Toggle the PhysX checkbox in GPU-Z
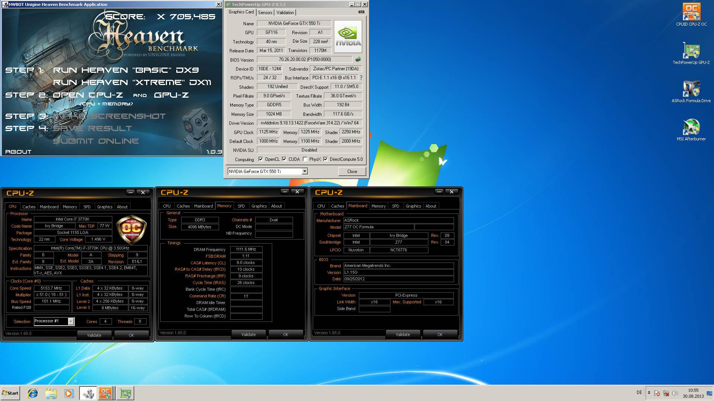Screen dimensions: 714x401 (305, 159)
